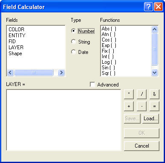Select the COLOR field in list
The height and width of the screenshot is (163, 165).
(17, 30)
